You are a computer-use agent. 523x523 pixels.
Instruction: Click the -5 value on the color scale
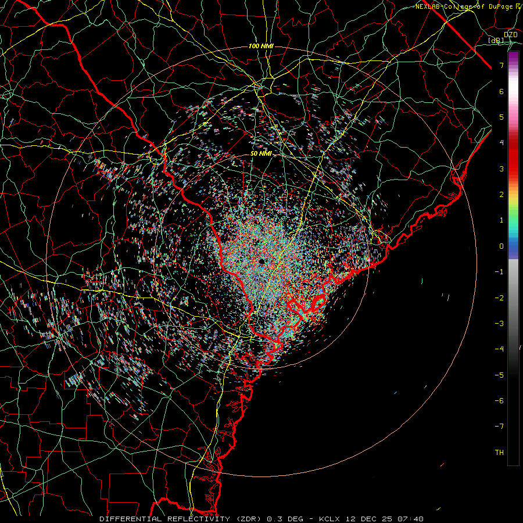(499, 375)
